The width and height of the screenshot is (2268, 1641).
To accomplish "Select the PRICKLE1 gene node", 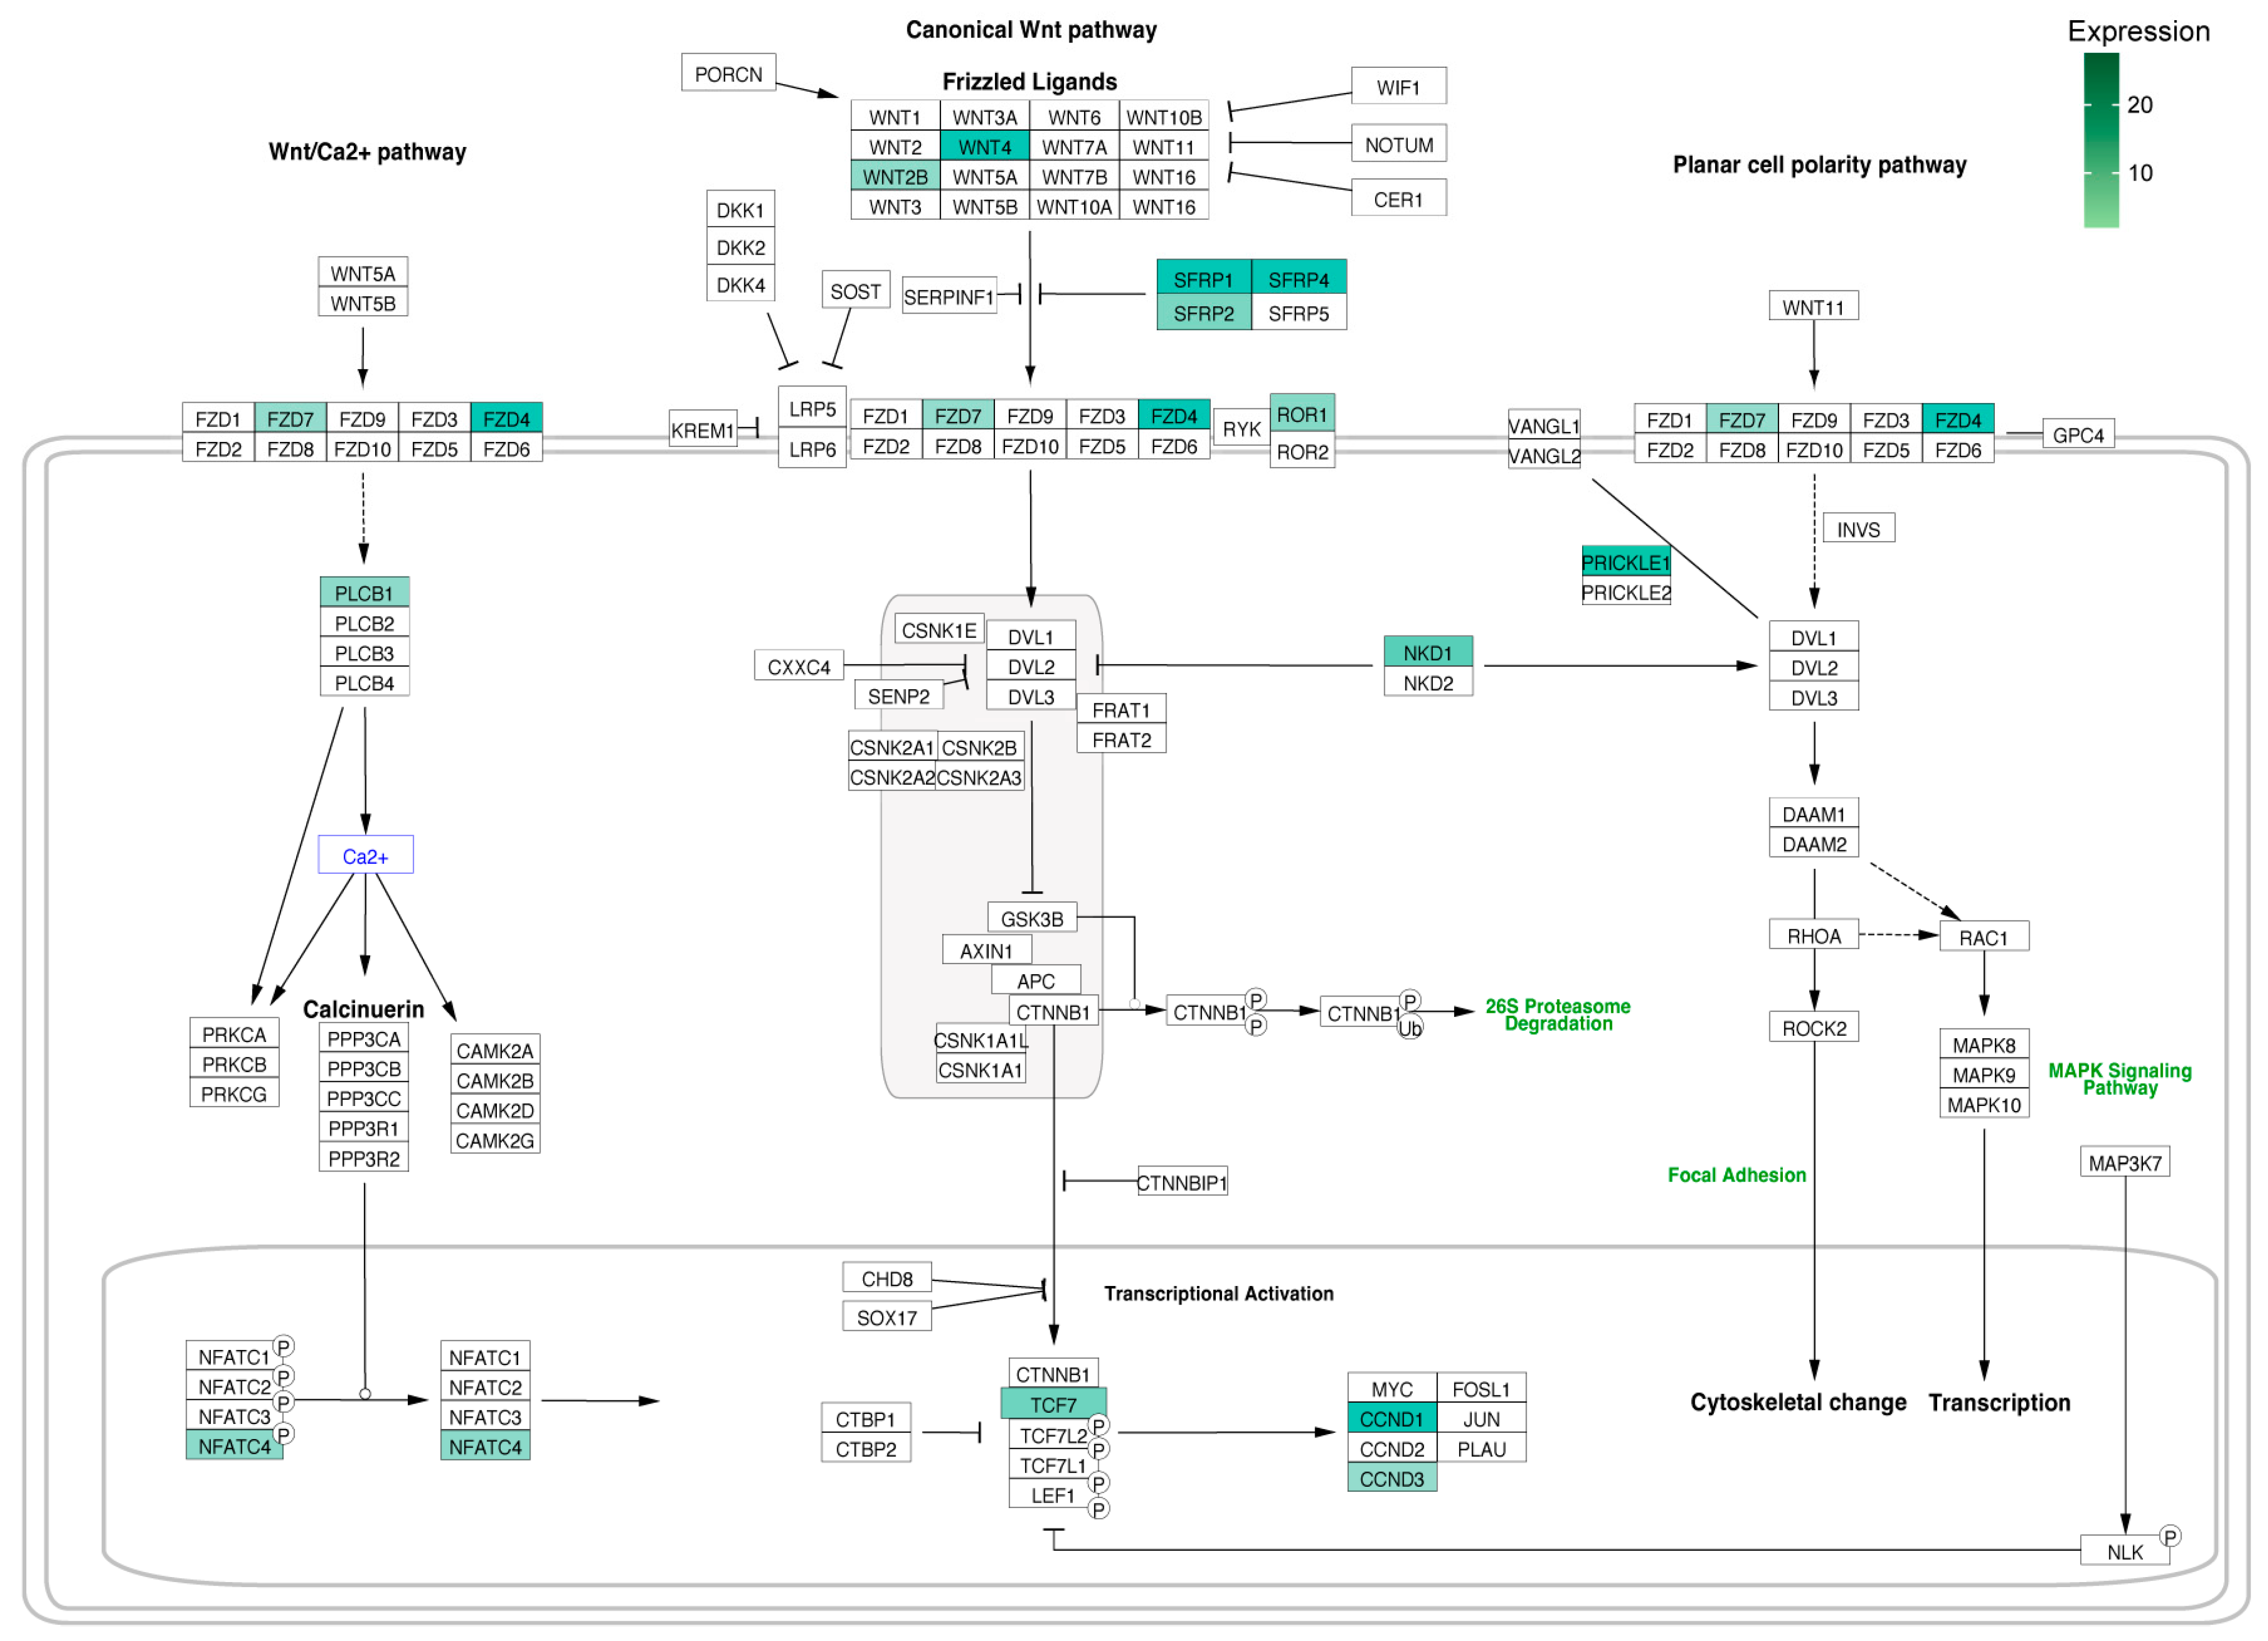I will pyautogui.click(x=1625, y=562).
